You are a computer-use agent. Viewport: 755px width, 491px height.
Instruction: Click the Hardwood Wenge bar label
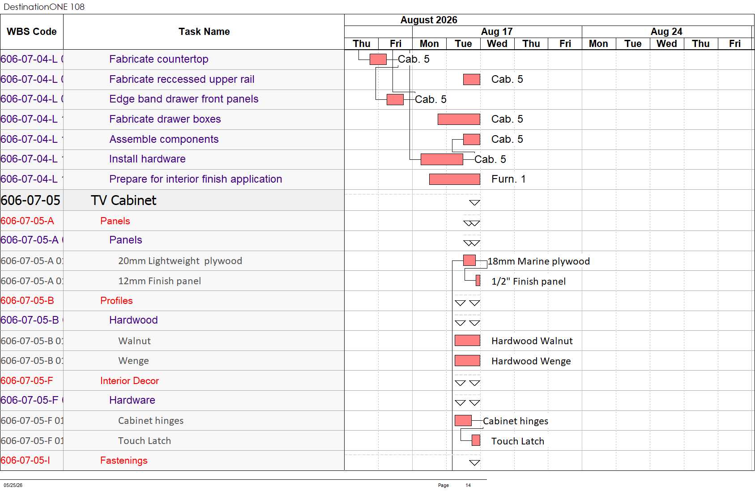point(531,361)
